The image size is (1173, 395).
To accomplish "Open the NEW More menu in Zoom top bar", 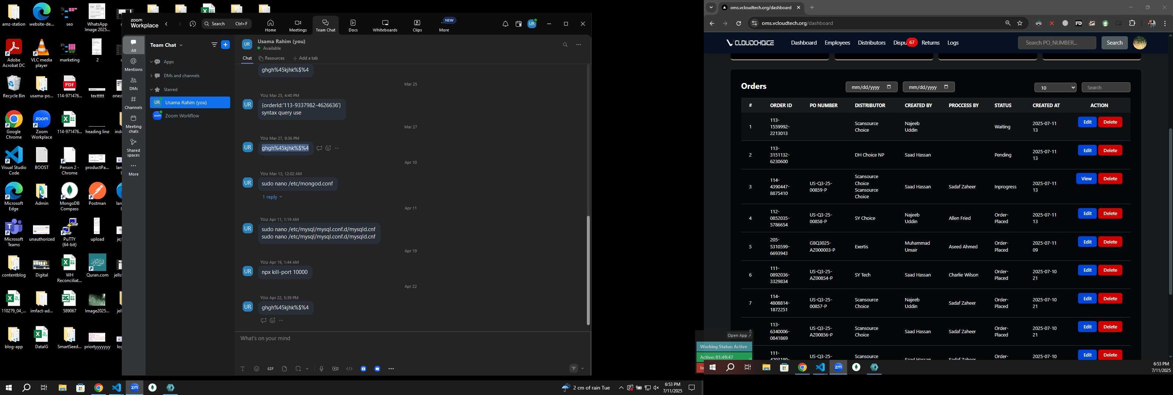I will coord(444,26).
